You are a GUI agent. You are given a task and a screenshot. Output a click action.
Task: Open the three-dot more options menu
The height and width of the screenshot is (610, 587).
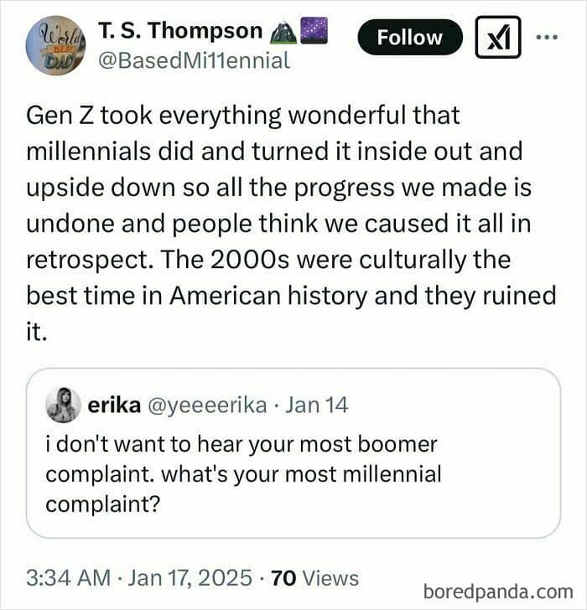[x=547, y=38]
